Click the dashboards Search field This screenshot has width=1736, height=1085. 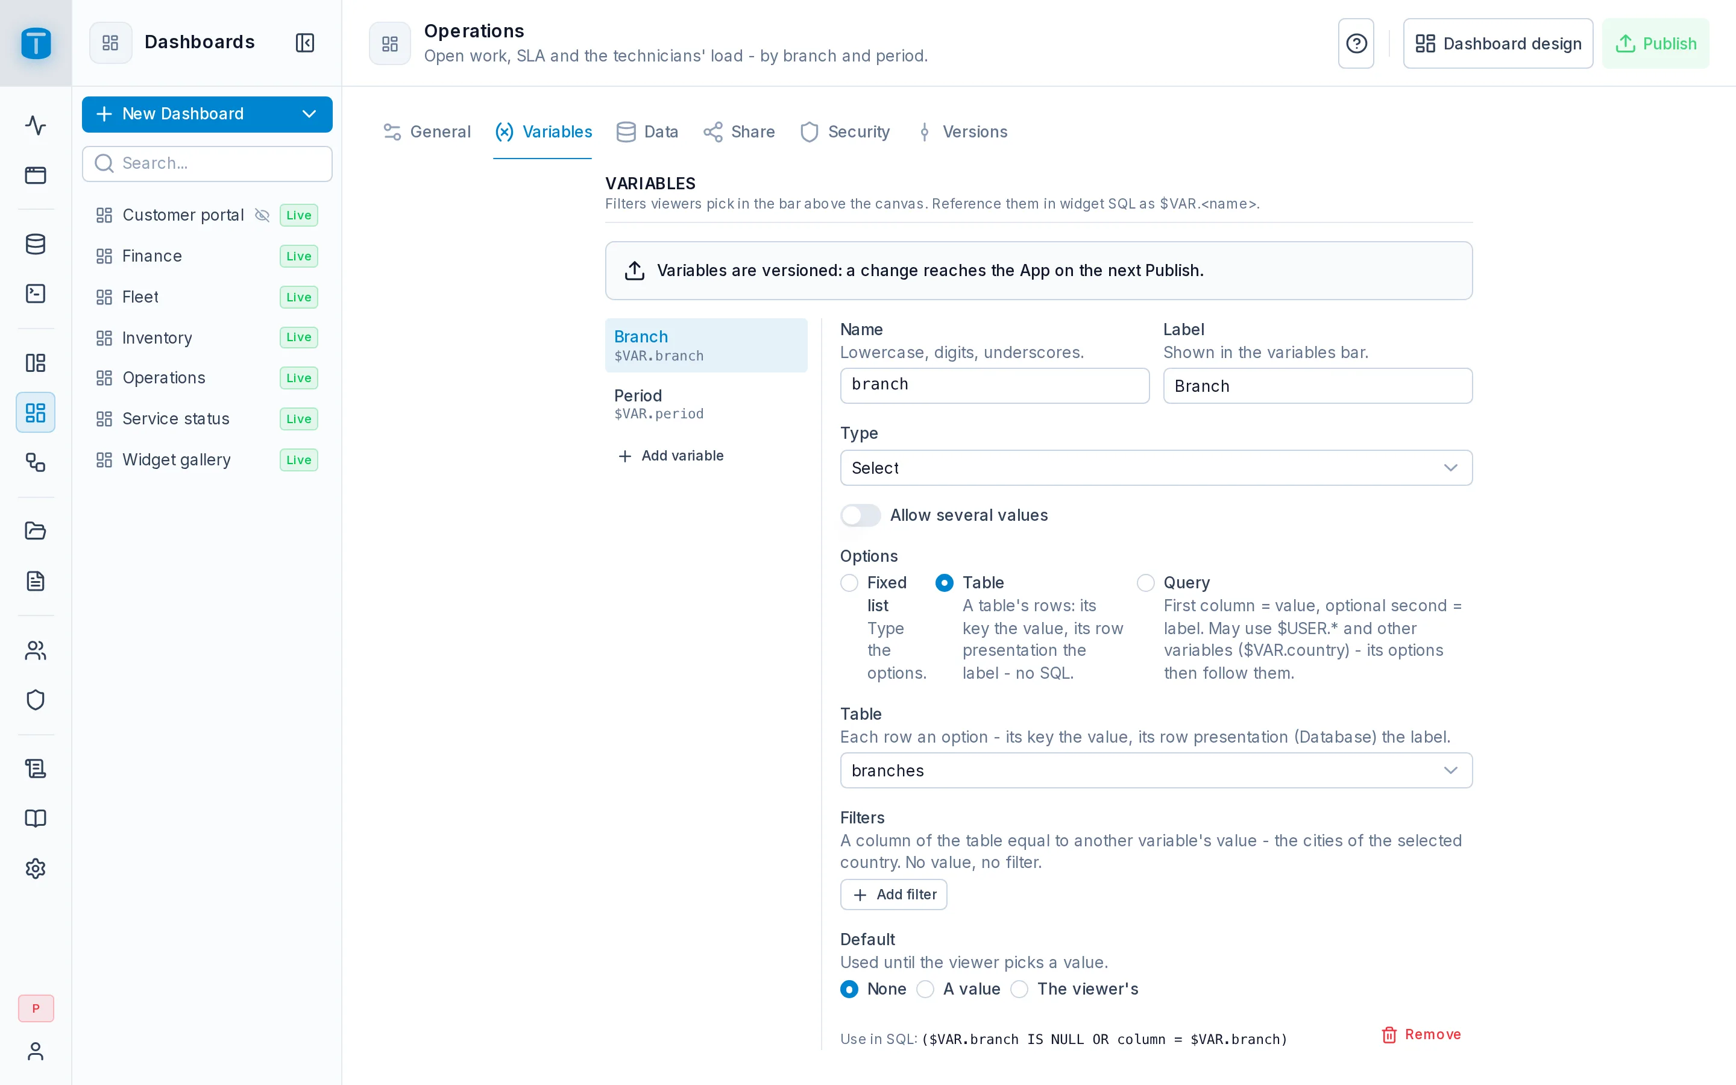(x=207, y=163)
